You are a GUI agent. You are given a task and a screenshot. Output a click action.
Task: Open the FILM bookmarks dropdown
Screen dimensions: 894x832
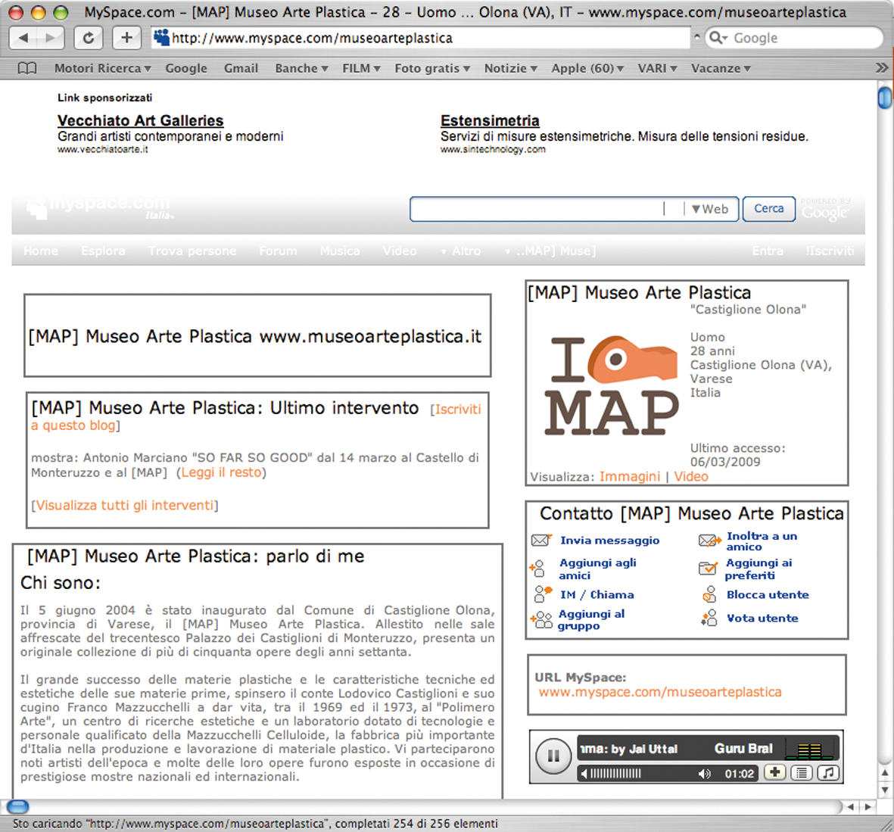point(361,68)
